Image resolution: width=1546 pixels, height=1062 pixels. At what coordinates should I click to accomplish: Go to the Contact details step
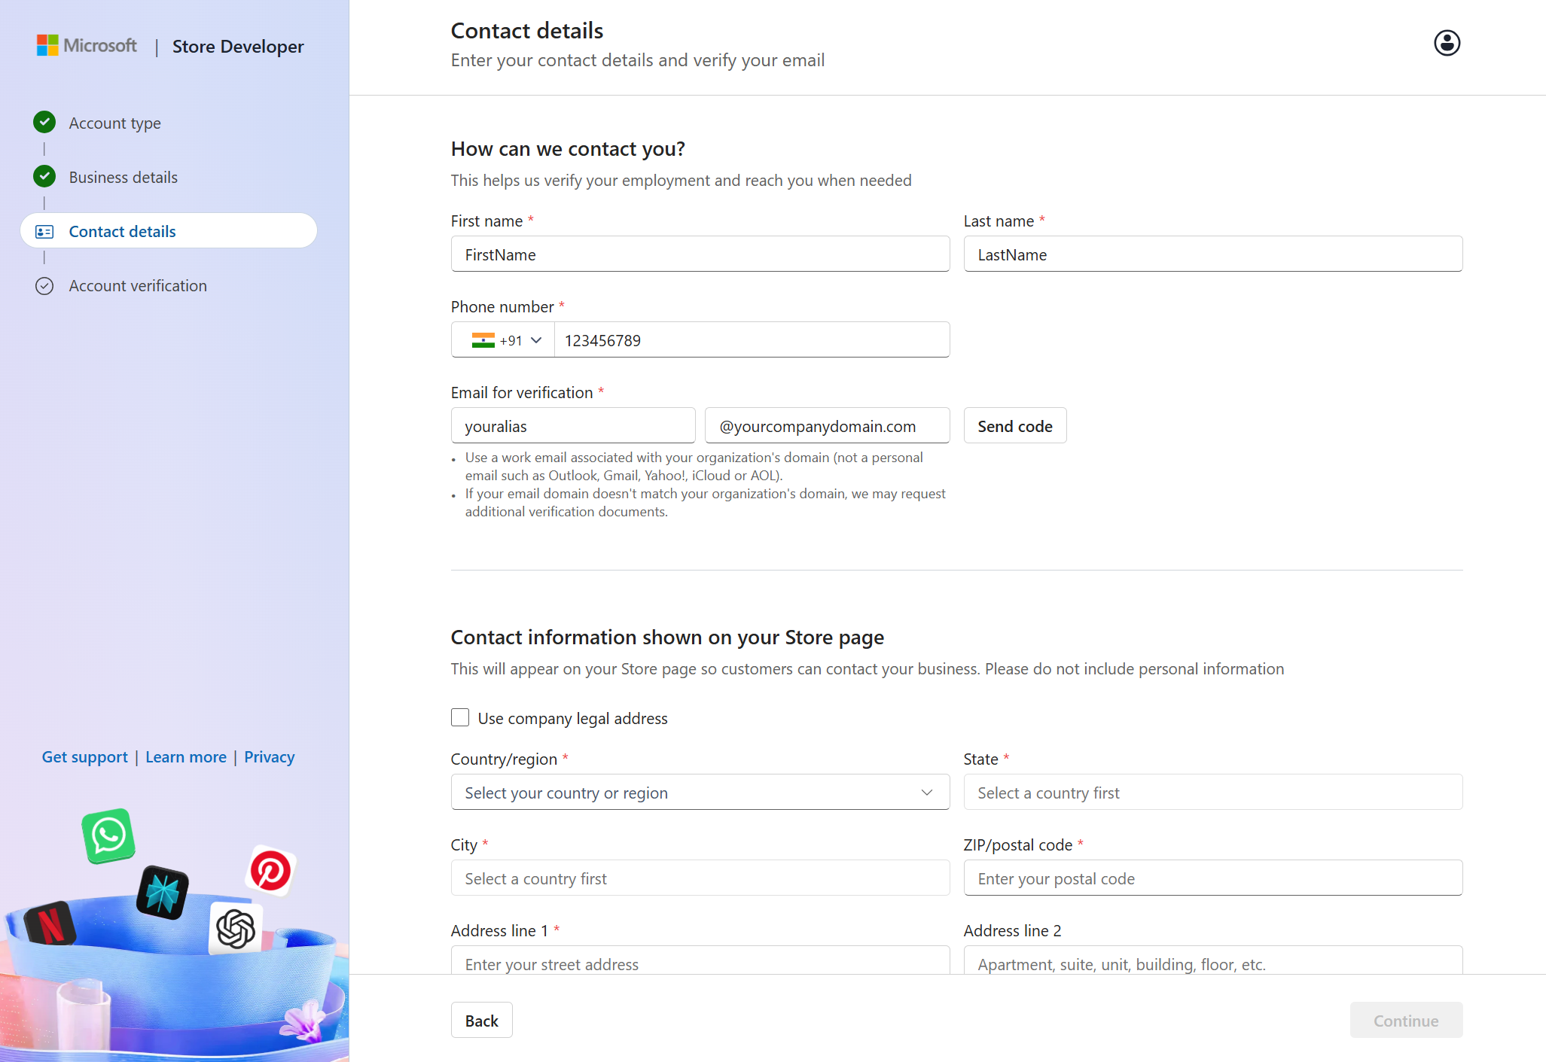[122, 231]
